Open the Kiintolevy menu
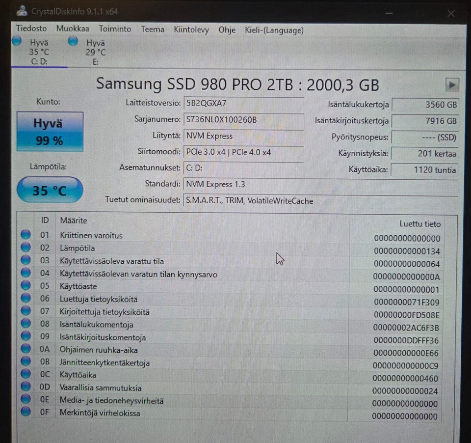471x443 pixels. (x=191, y=30)
